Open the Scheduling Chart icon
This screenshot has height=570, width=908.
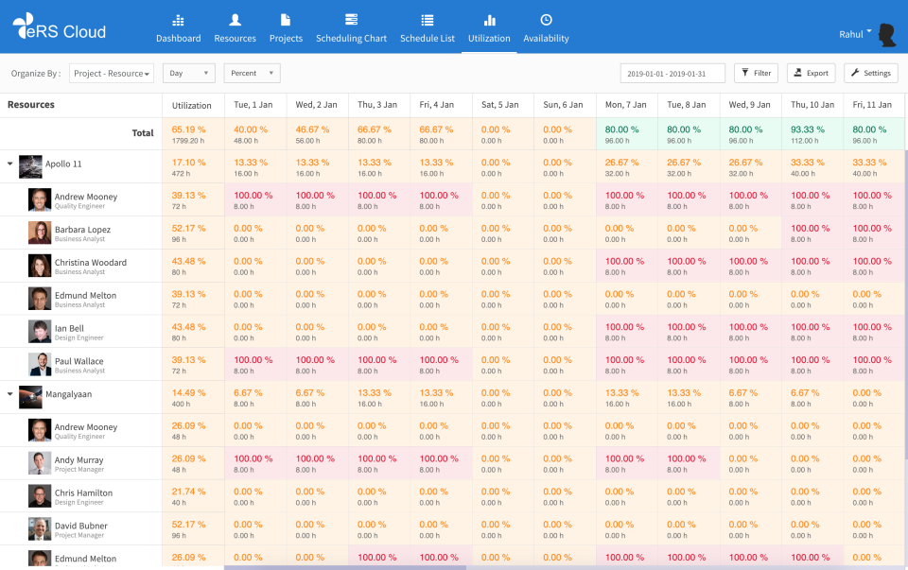(x=351, y=20)
